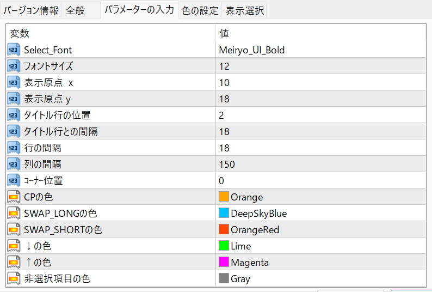Switch to the バージョン情報 tab
The width and height of the screenshot is (432, 292).
31,10
